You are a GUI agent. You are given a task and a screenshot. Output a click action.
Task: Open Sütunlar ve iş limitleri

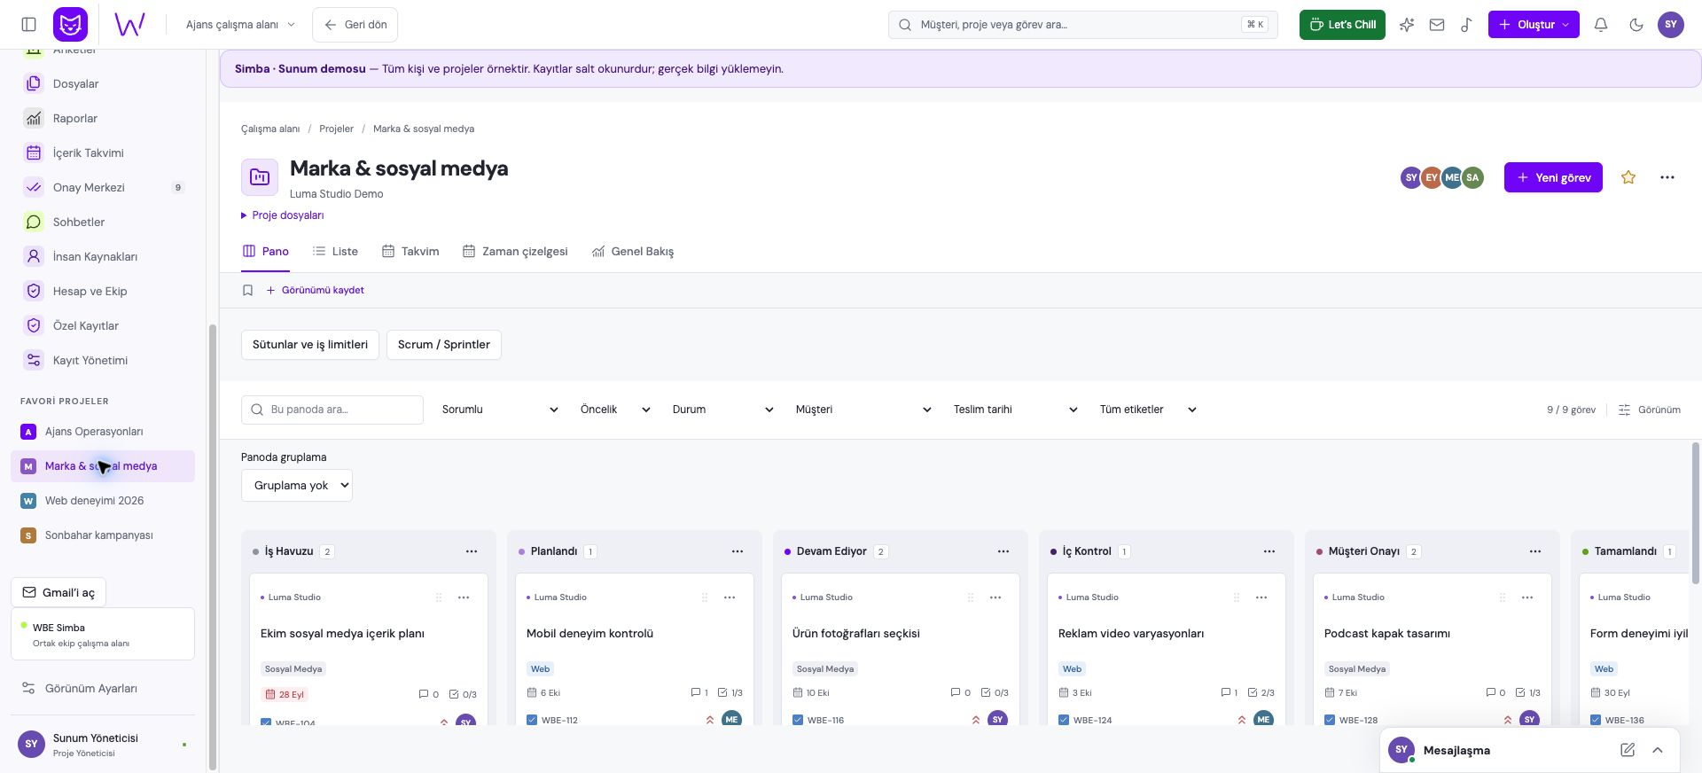pos(310,345)
